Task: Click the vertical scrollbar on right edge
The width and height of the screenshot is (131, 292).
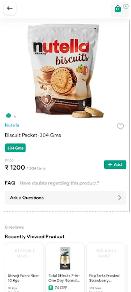Action: tap(129, 116)
